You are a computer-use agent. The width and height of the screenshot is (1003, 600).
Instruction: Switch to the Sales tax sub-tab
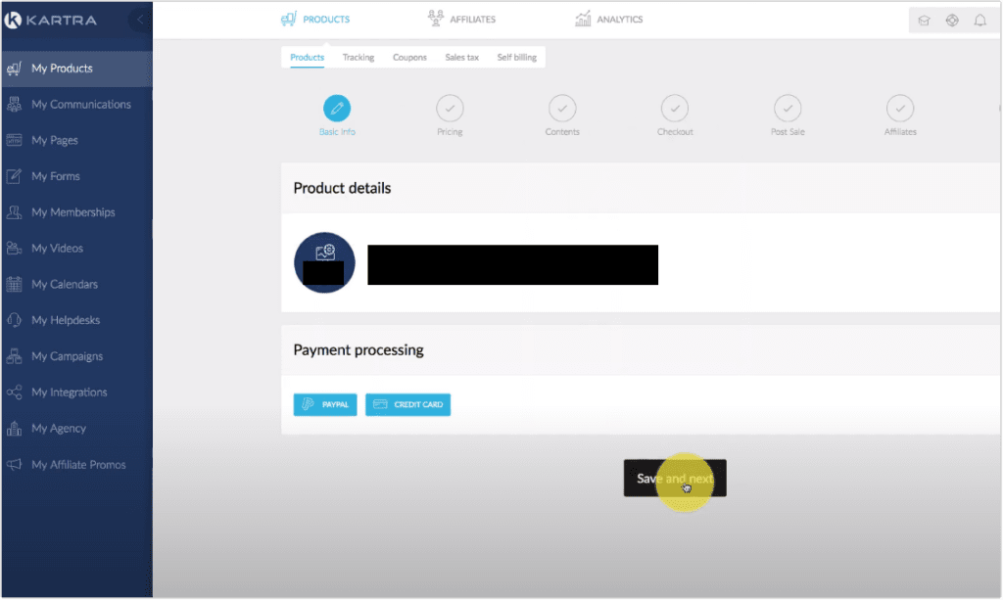pos(462,58)
